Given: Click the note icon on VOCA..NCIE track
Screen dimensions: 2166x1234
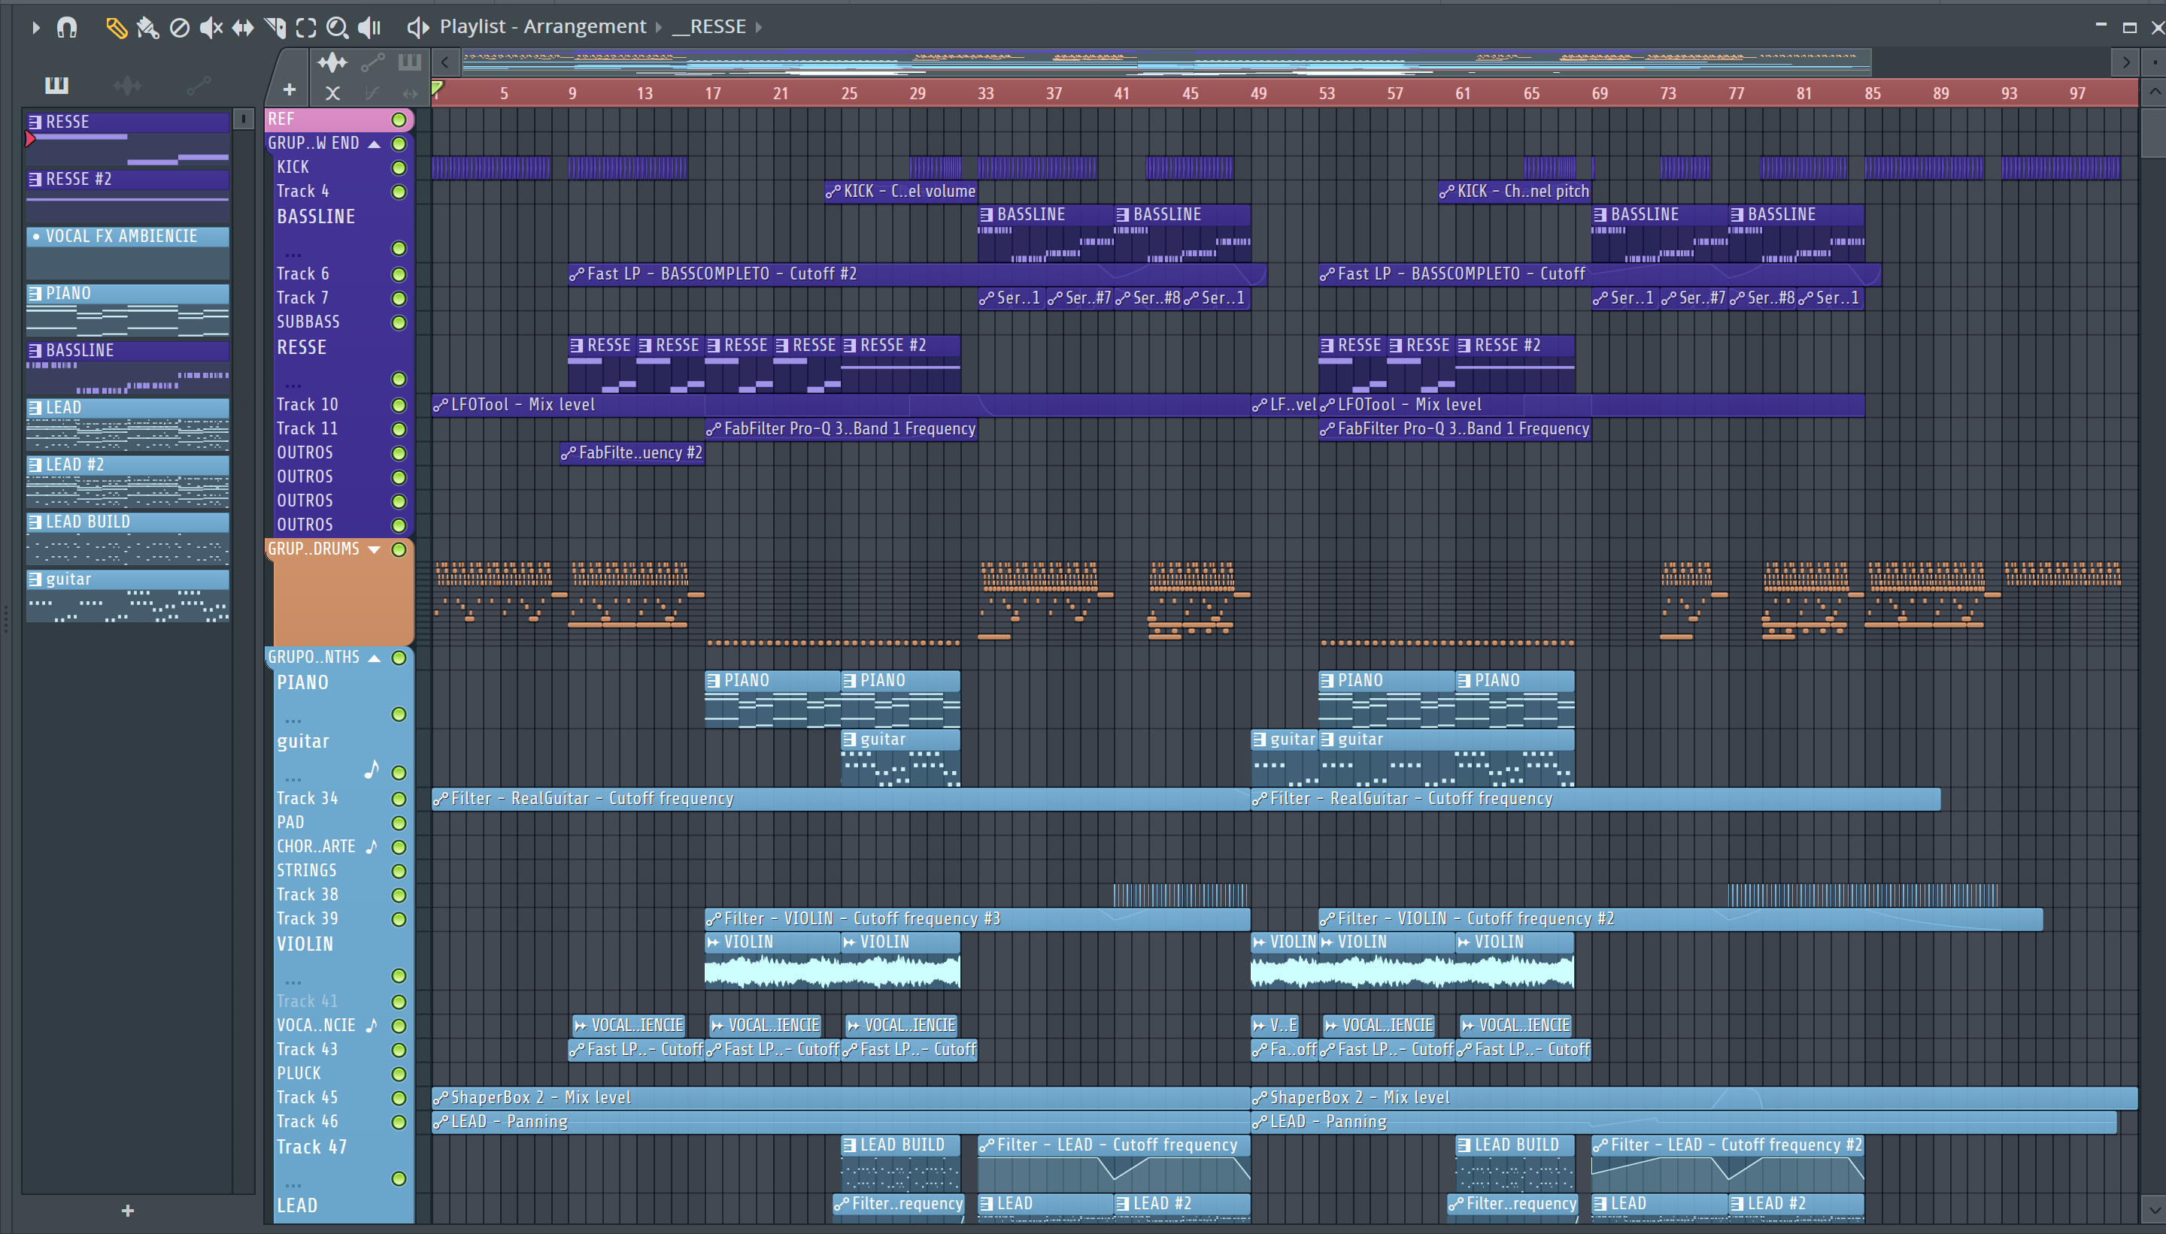Looking at the screenshot, I should (x=372, y=1024).
